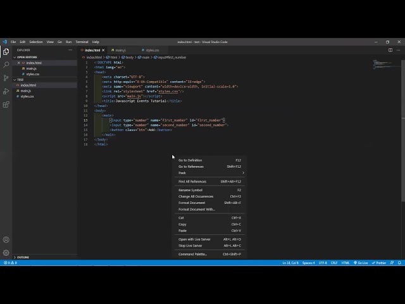Select Cut from context menu
405x304 pixels.
coord(209,218)
